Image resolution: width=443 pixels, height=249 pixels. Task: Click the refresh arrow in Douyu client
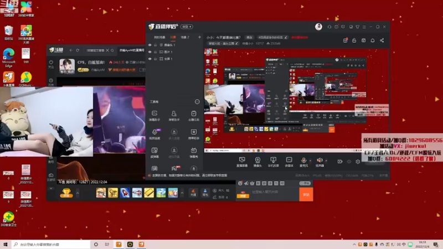pos(78,50)
